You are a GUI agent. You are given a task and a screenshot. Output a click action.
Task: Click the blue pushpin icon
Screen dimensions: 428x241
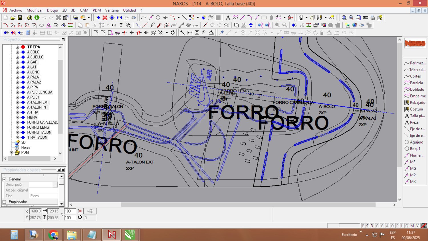tap(221, 33)
